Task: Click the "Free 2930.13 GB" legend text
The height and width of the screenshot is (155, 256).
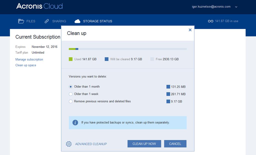Action: (167, 59)
